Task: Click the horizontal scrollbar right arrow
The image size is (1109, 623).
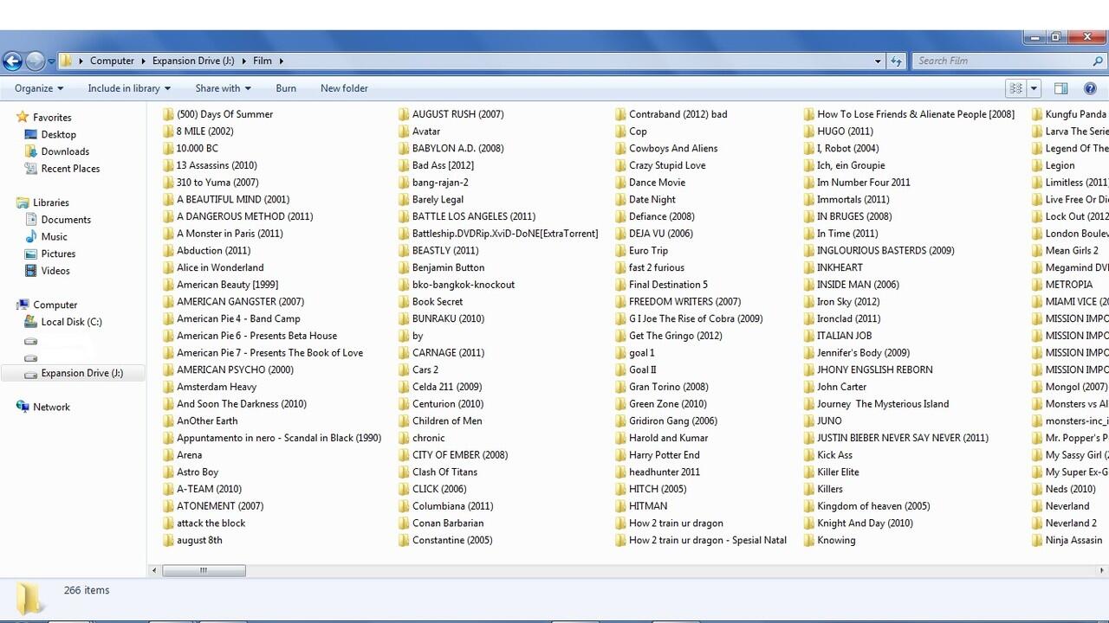Action: click(x=1103, y=570)
